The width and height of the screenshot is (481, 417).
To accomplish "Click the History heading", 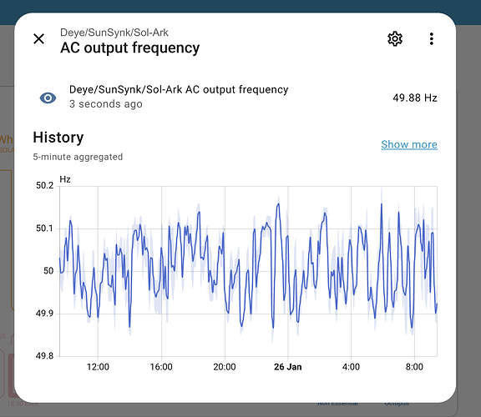I will click(58, 138).
